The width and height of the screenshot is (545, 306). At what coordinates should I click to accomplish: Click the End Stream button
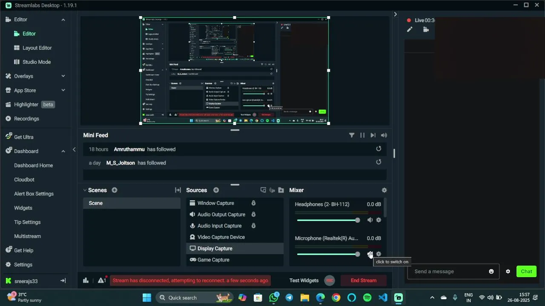pyautogui.click(x=364, y=280)
